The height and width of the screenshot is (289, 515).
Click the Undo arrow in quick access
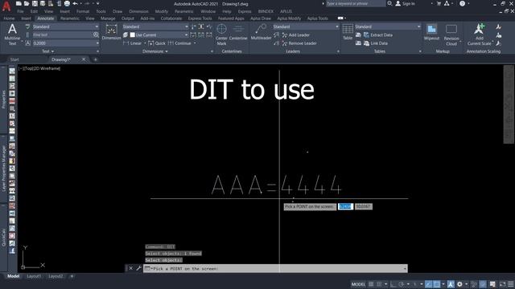75,3
